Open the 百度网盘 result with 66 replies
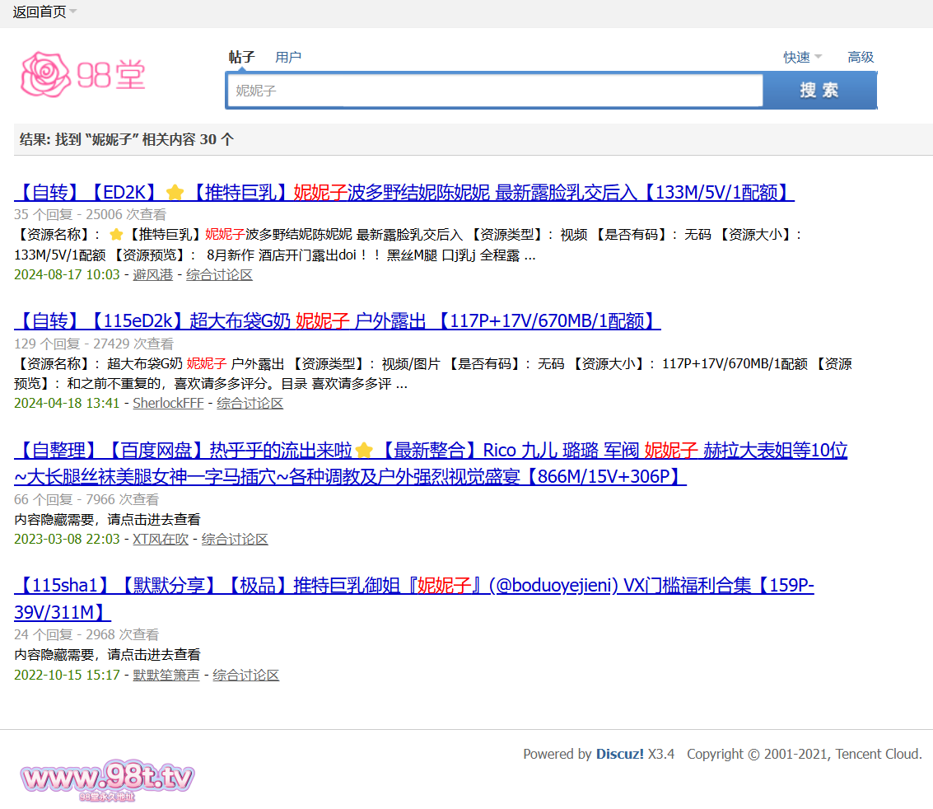The image size is (933, 809). tap(430, 451)
